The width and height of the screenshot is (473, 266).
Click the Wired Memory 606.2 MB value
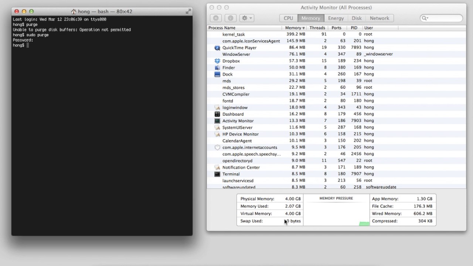coord(423,214)
